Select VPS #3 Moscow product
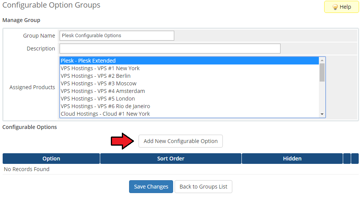 pos(189,83)
